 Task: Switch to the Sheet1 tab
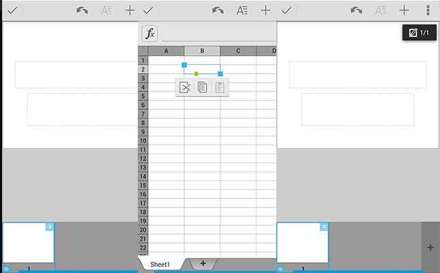coord(160,263)
